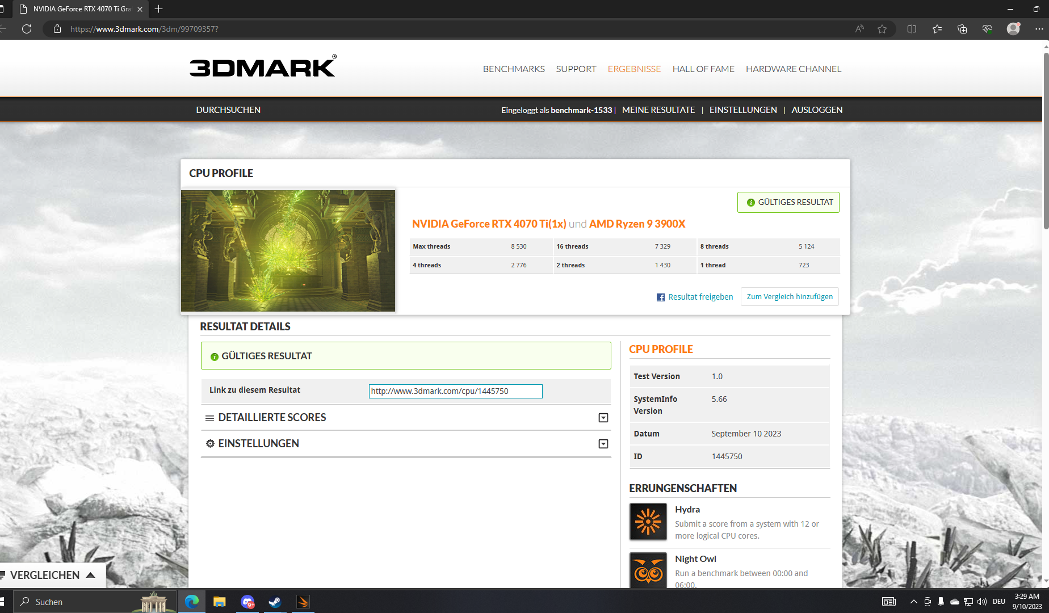
Task: Expand the Detaillierte Scores section
Action: (603, 418)
